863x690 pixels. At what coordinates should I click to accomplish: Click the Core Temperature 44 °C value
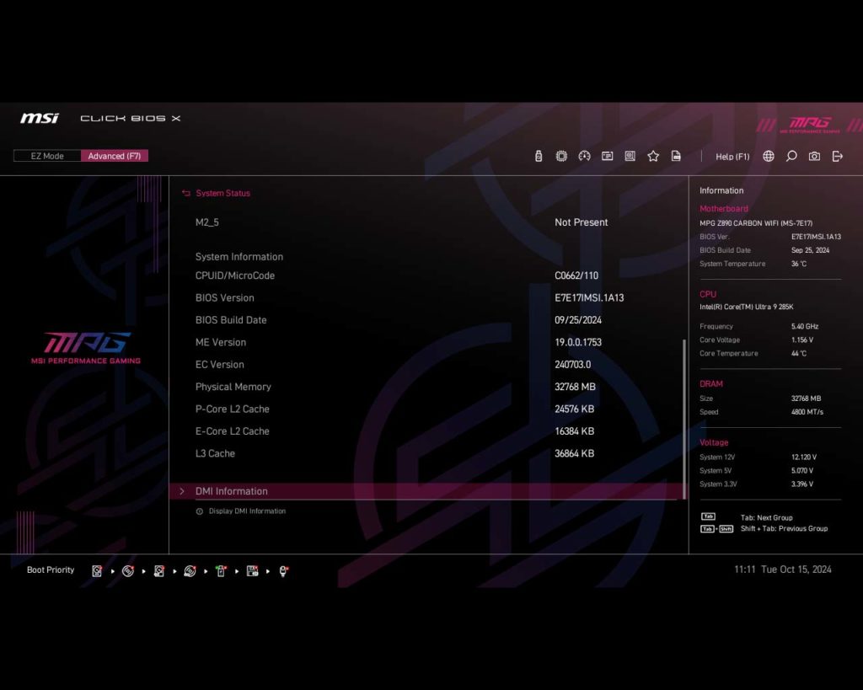tap(799, 353)
